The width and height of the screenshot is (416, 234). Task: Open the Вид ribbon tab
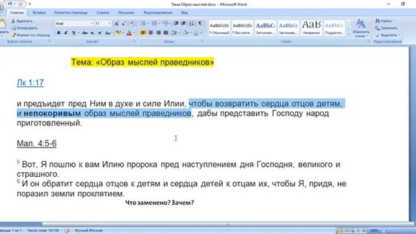click(x=185, y=12)
